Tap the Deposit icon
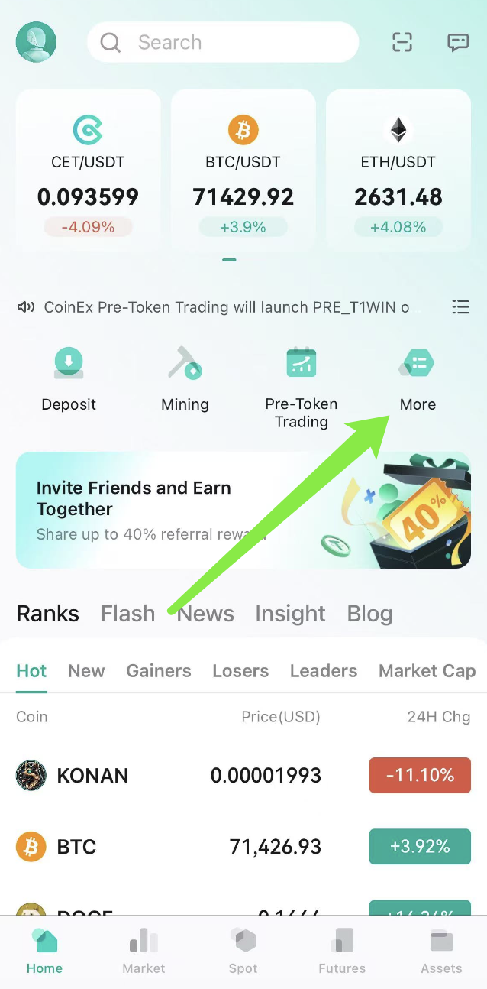The image size is (487, 989). (69, 363)
